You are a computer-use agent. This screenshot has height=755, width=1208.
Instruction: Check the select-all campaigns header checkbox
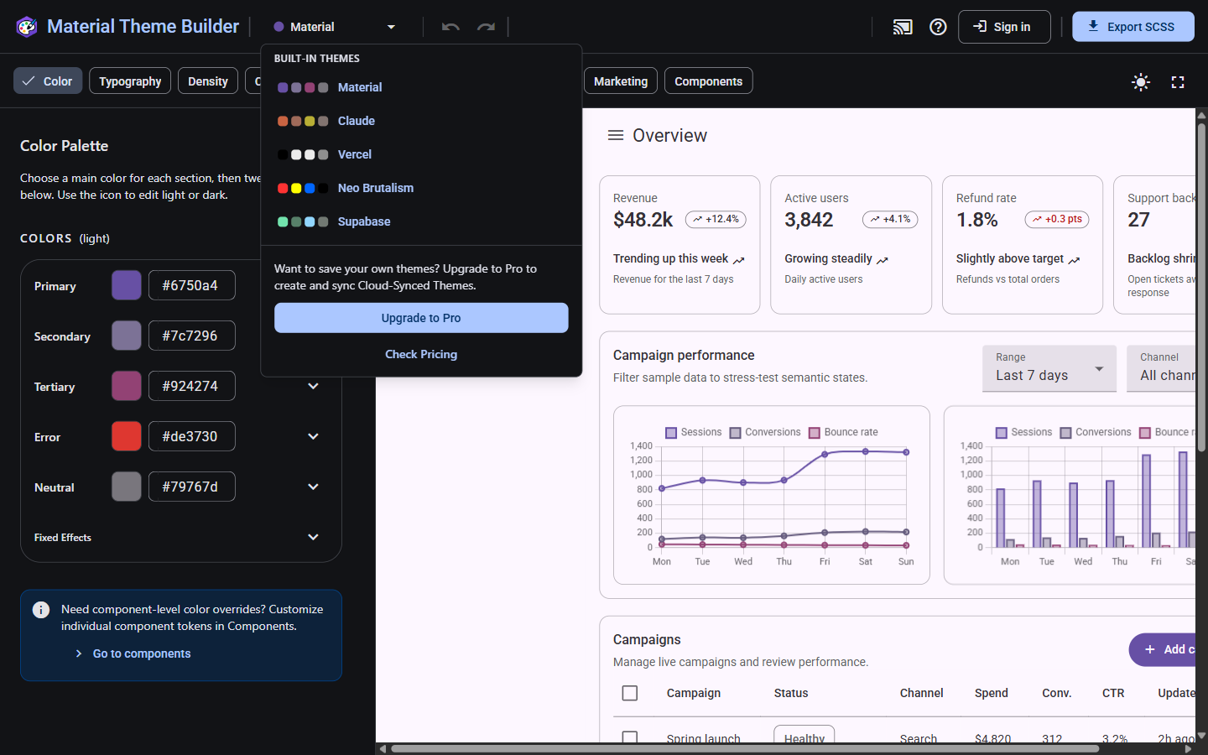[x=630, y=693]
